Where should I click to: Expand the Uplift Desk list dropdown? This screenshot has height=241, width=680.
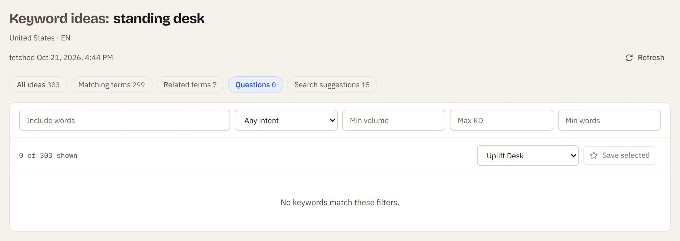[528, 155]
